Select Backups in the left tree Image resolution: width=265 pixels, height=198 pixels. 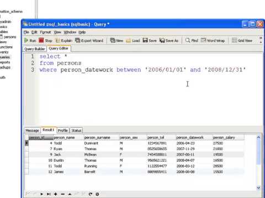tap(5, 67)
